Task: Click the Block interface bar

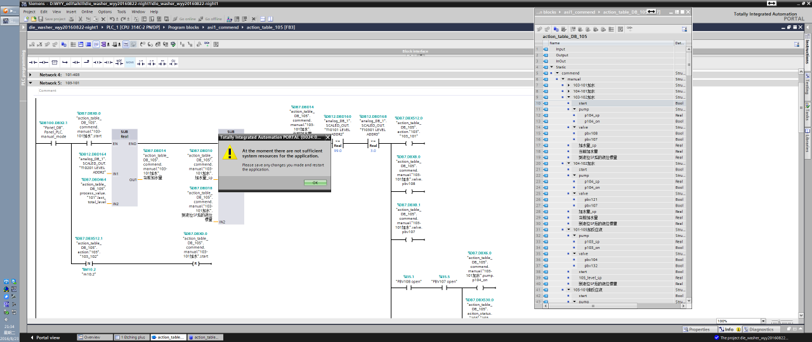Action: click(415, 51)
